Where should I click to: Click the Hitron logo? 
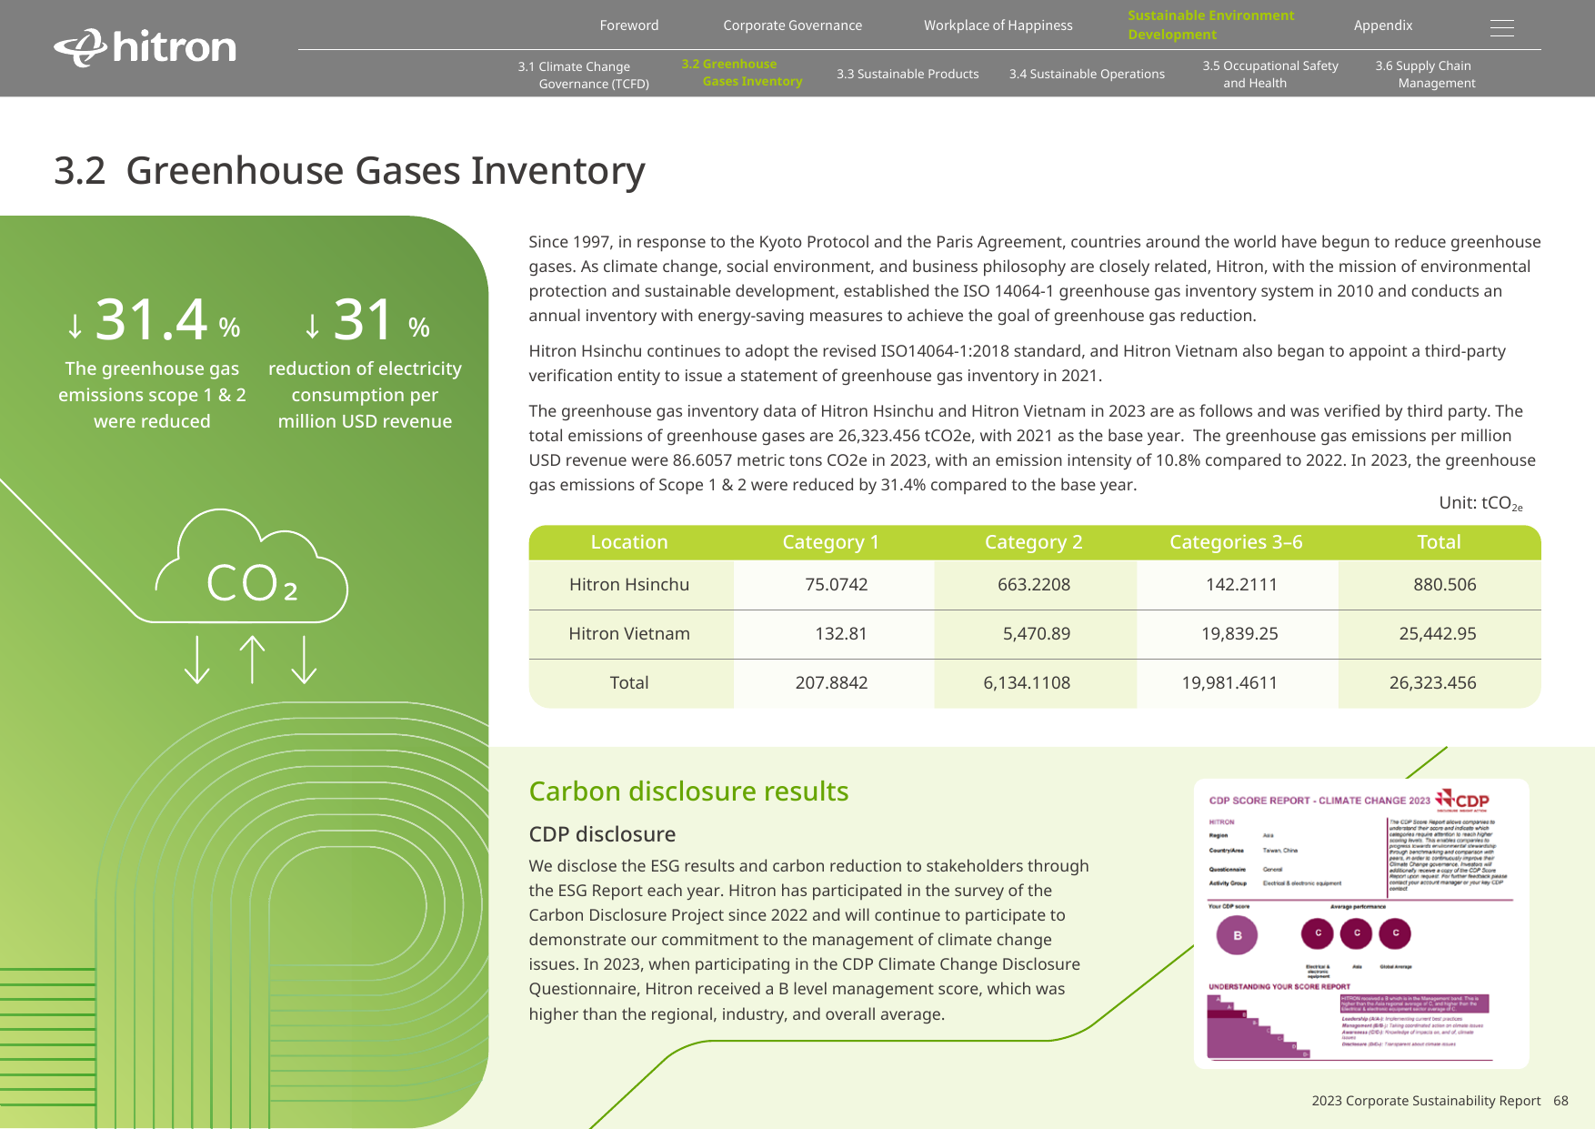pyautogui.click(x=145, y=47)
